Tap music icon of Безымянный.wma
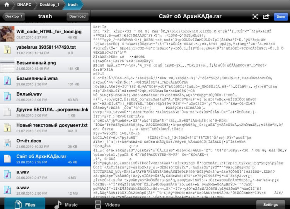 pyautogui.click(x=7, y=81)
